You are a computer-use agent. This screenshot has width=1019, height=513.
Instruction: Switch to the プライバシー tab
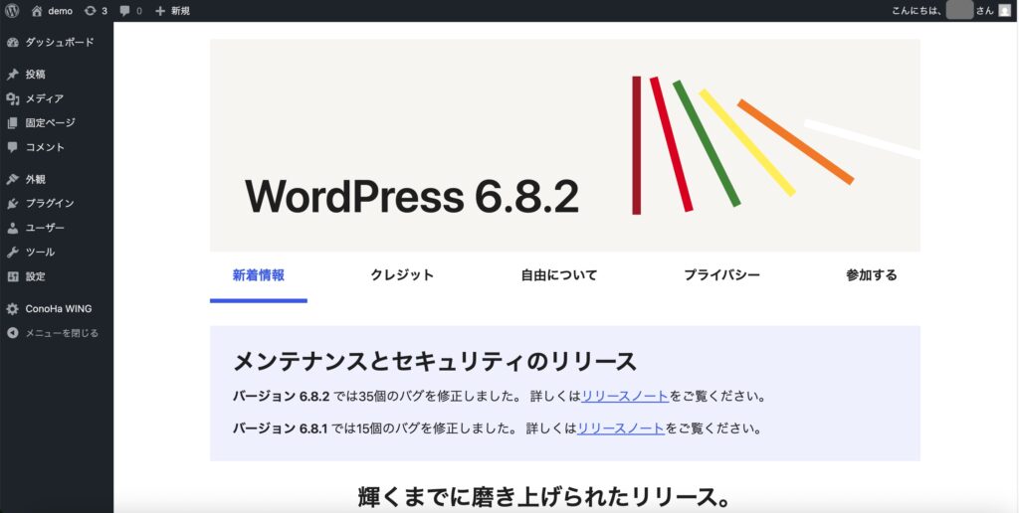point(722,275)
